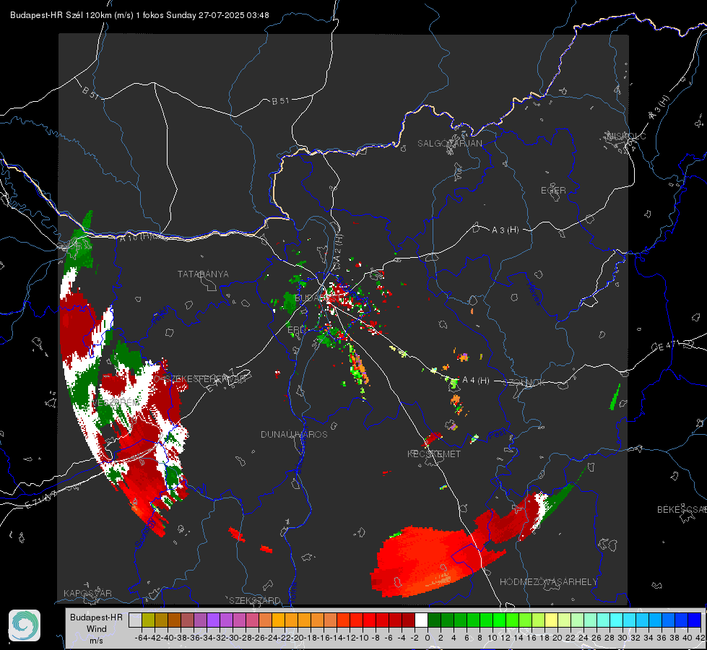Select the BÉKÉSCSABA city label
Image resolution: width=707 pixels, height=650 pixels.
pos(682,510)
